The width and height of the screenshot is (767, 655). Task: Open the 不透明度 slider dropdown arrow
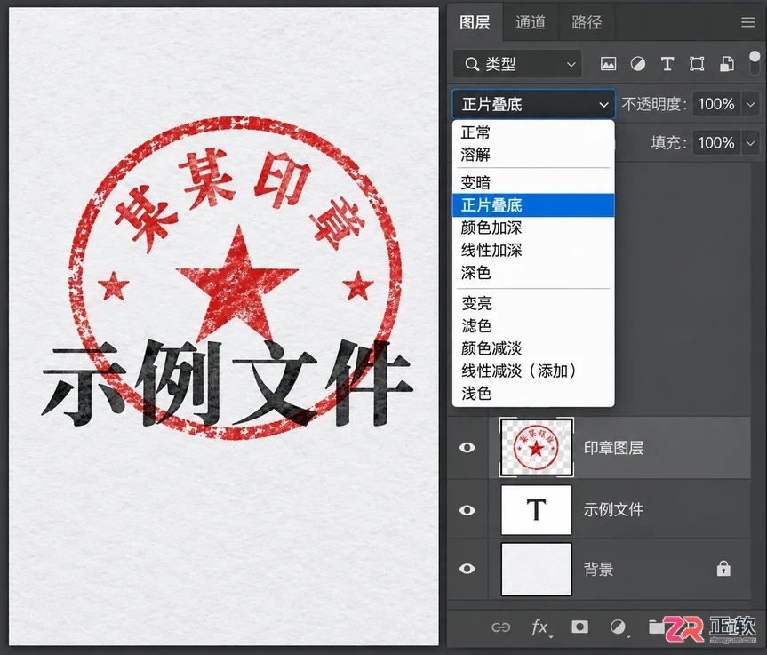click(x=750, y=104)
